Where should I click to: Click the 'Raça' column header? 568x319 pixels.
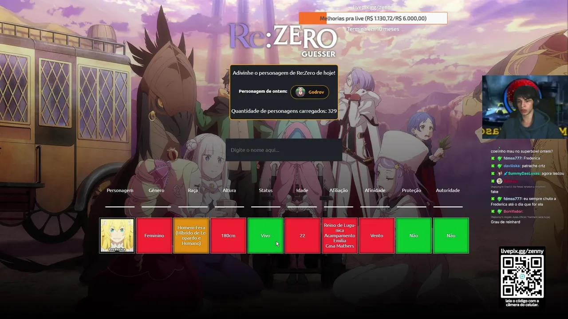tap(193, 191)
